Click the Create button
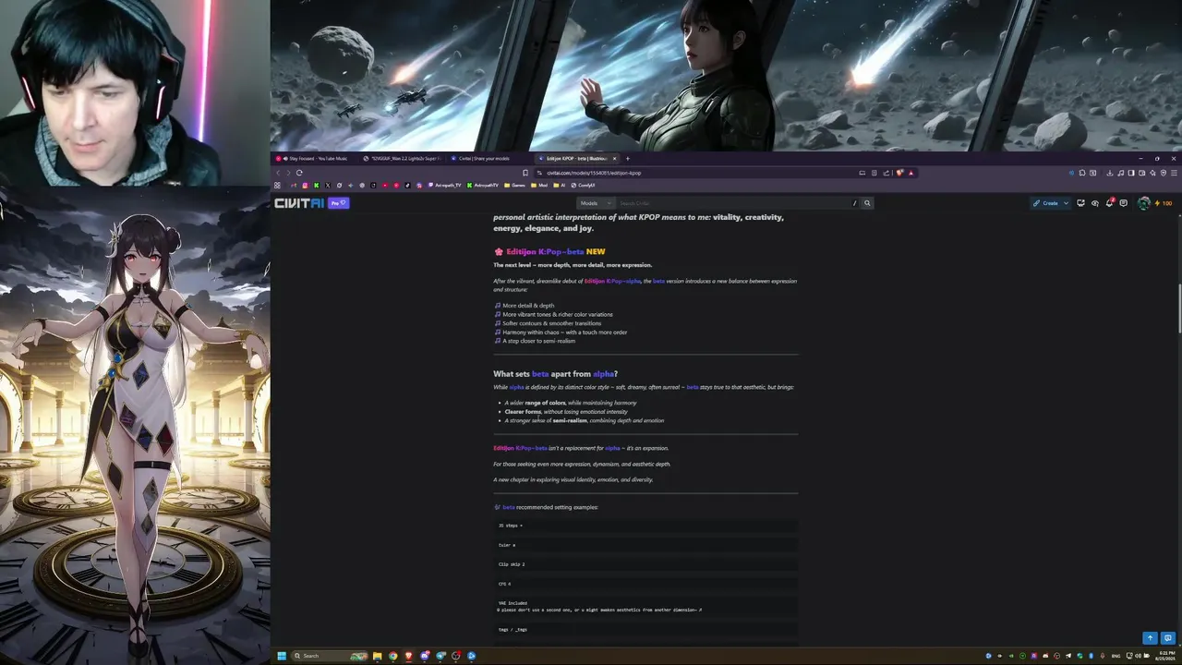The height and width of the screenshot is (665, 1182). tap(1045, 203)
